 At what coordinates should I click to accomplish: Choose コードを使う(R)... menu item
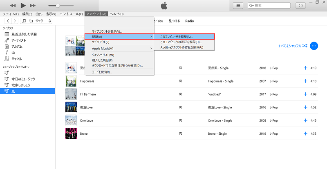119,72
